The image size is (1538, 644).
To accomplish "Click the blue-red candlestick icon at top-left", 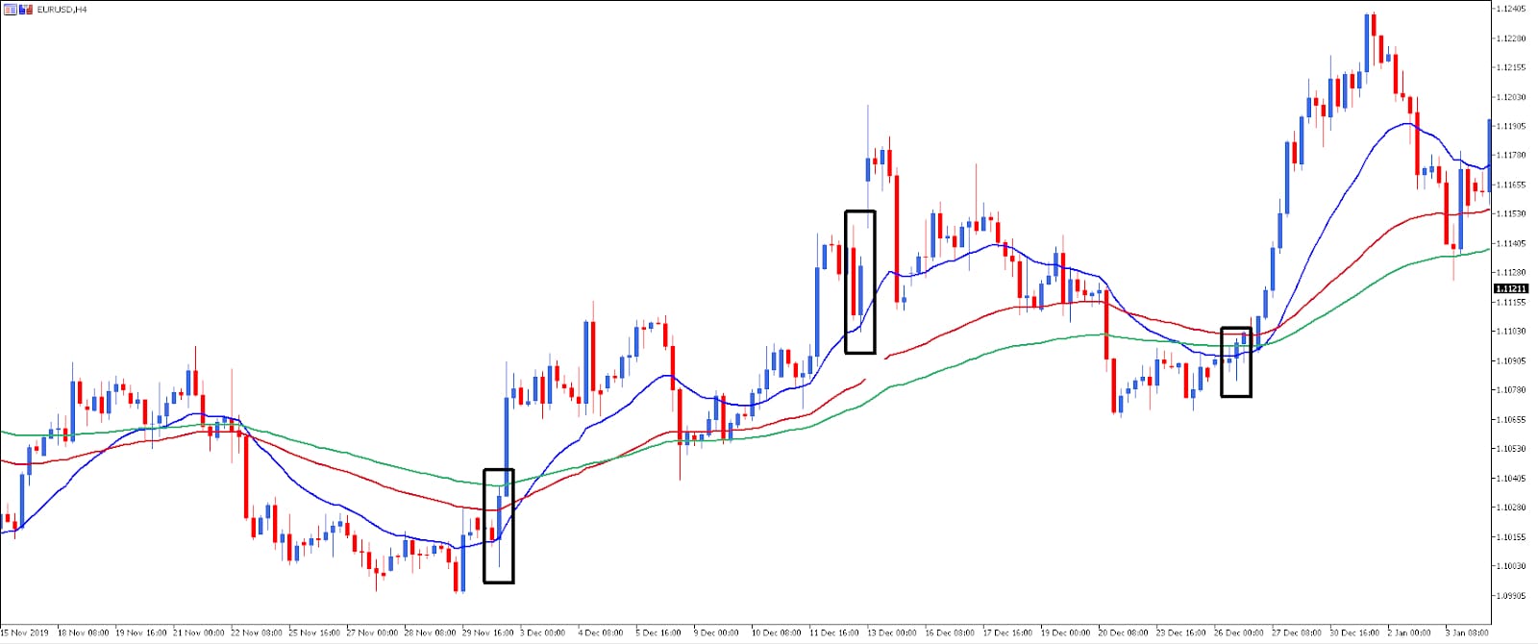I will click(x=25, y=9).
